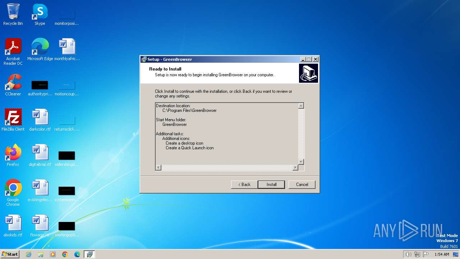
Task: Open Chrome from the taskbar
Action: click(65, 254)
